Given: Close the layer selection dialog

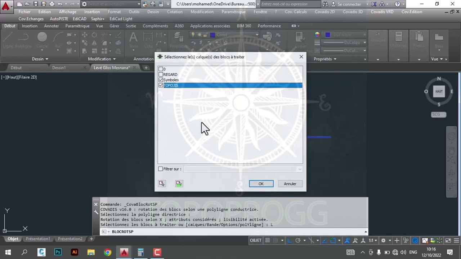Looking at the screenshot, I should pos(301,57).
